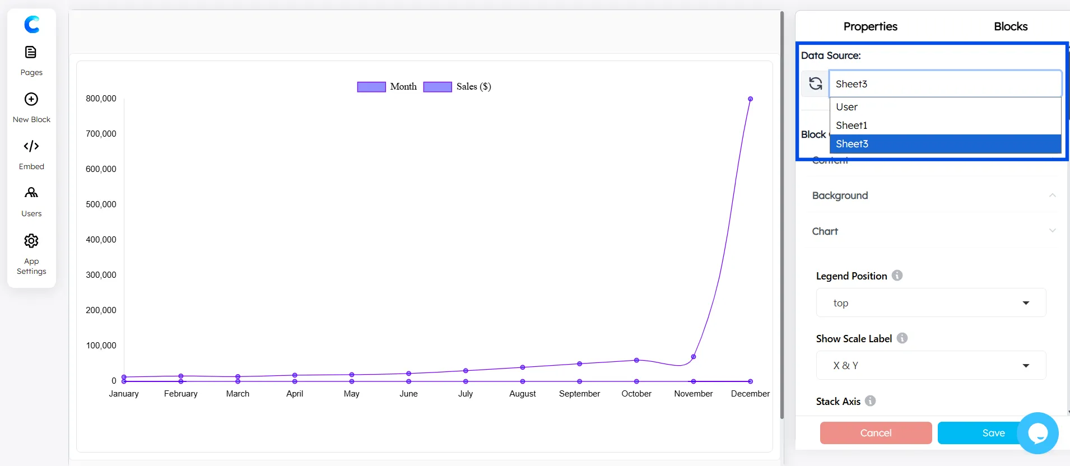Click the Cancel button

(876, 433)
